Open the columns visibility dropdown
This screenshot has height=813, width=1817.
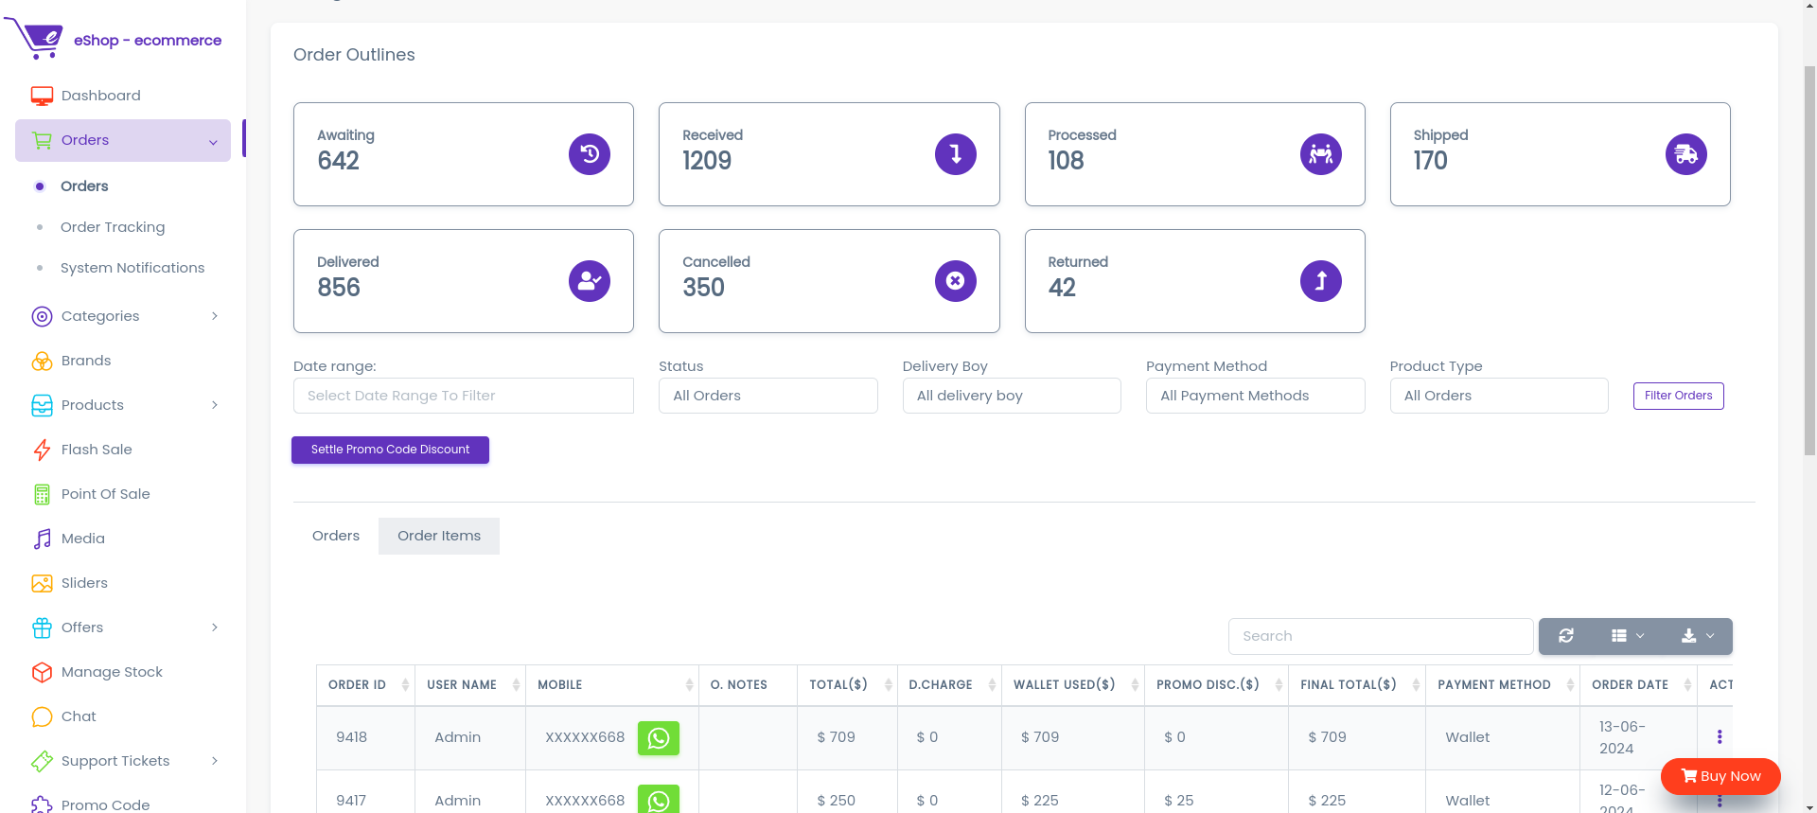click(x=1628, y=636)
